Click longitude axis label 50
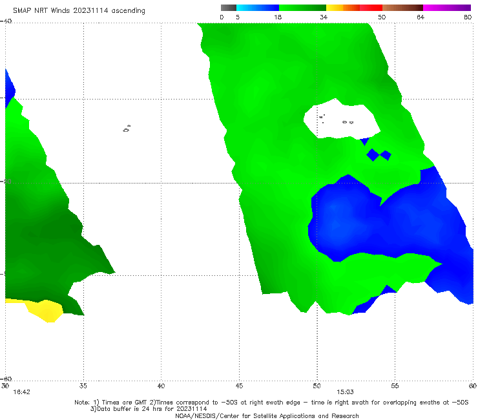This screenshot has width=478, height=420. [x=317, y=386]
